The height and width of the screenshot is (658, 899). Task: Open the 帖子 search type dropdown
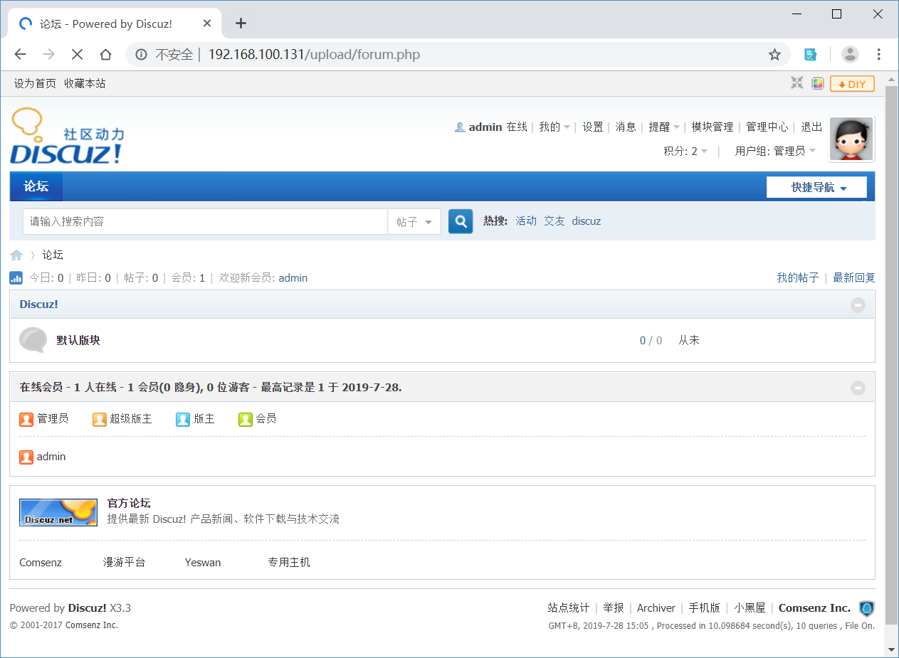[414, 221]
